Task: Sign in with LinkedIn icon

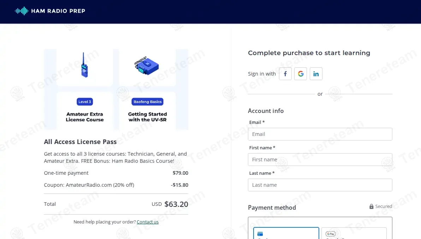Action: tap(316, 74)
